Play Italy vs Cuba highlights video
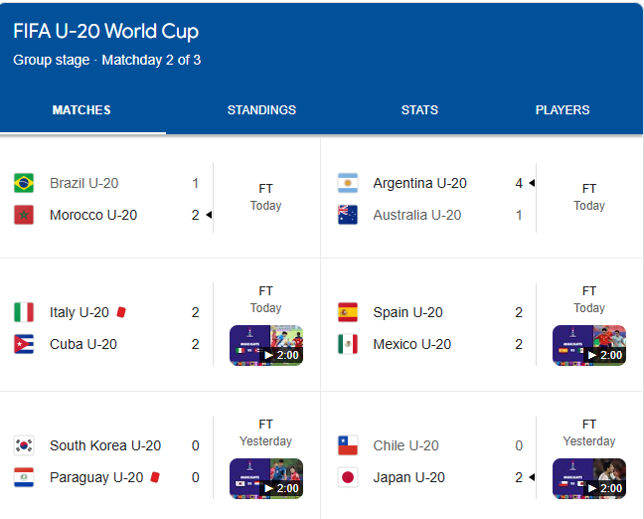This screenshot has width=644, height=519. (x=265, y=345)
